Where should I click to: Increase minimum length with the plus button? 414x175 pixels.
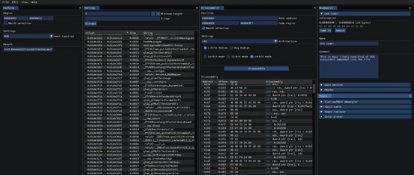(x=158, y=14)
